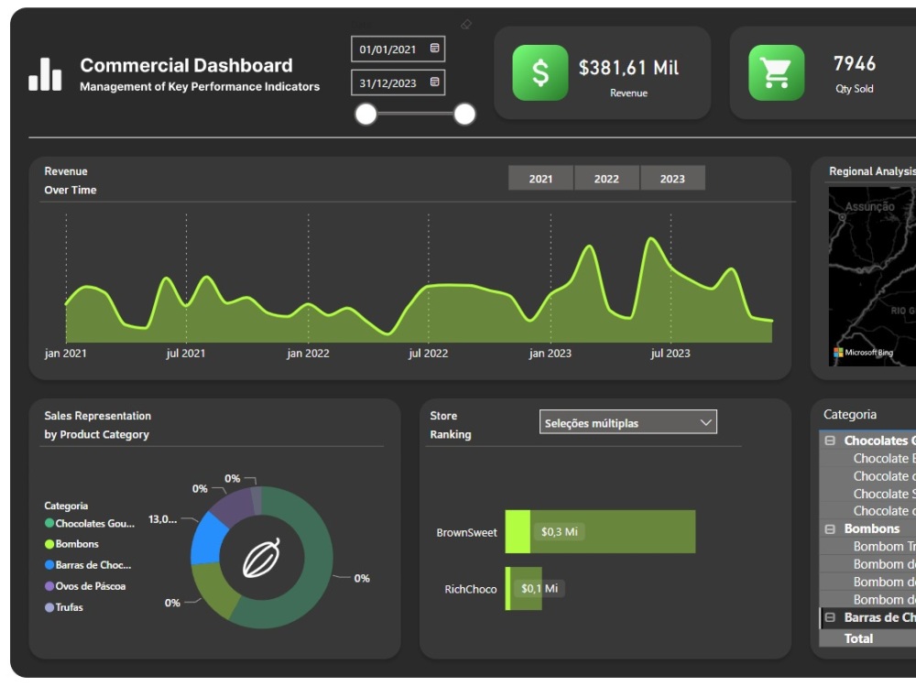Toggle the 2022 year filter
The image size is (916, 687).
(605, 179)
